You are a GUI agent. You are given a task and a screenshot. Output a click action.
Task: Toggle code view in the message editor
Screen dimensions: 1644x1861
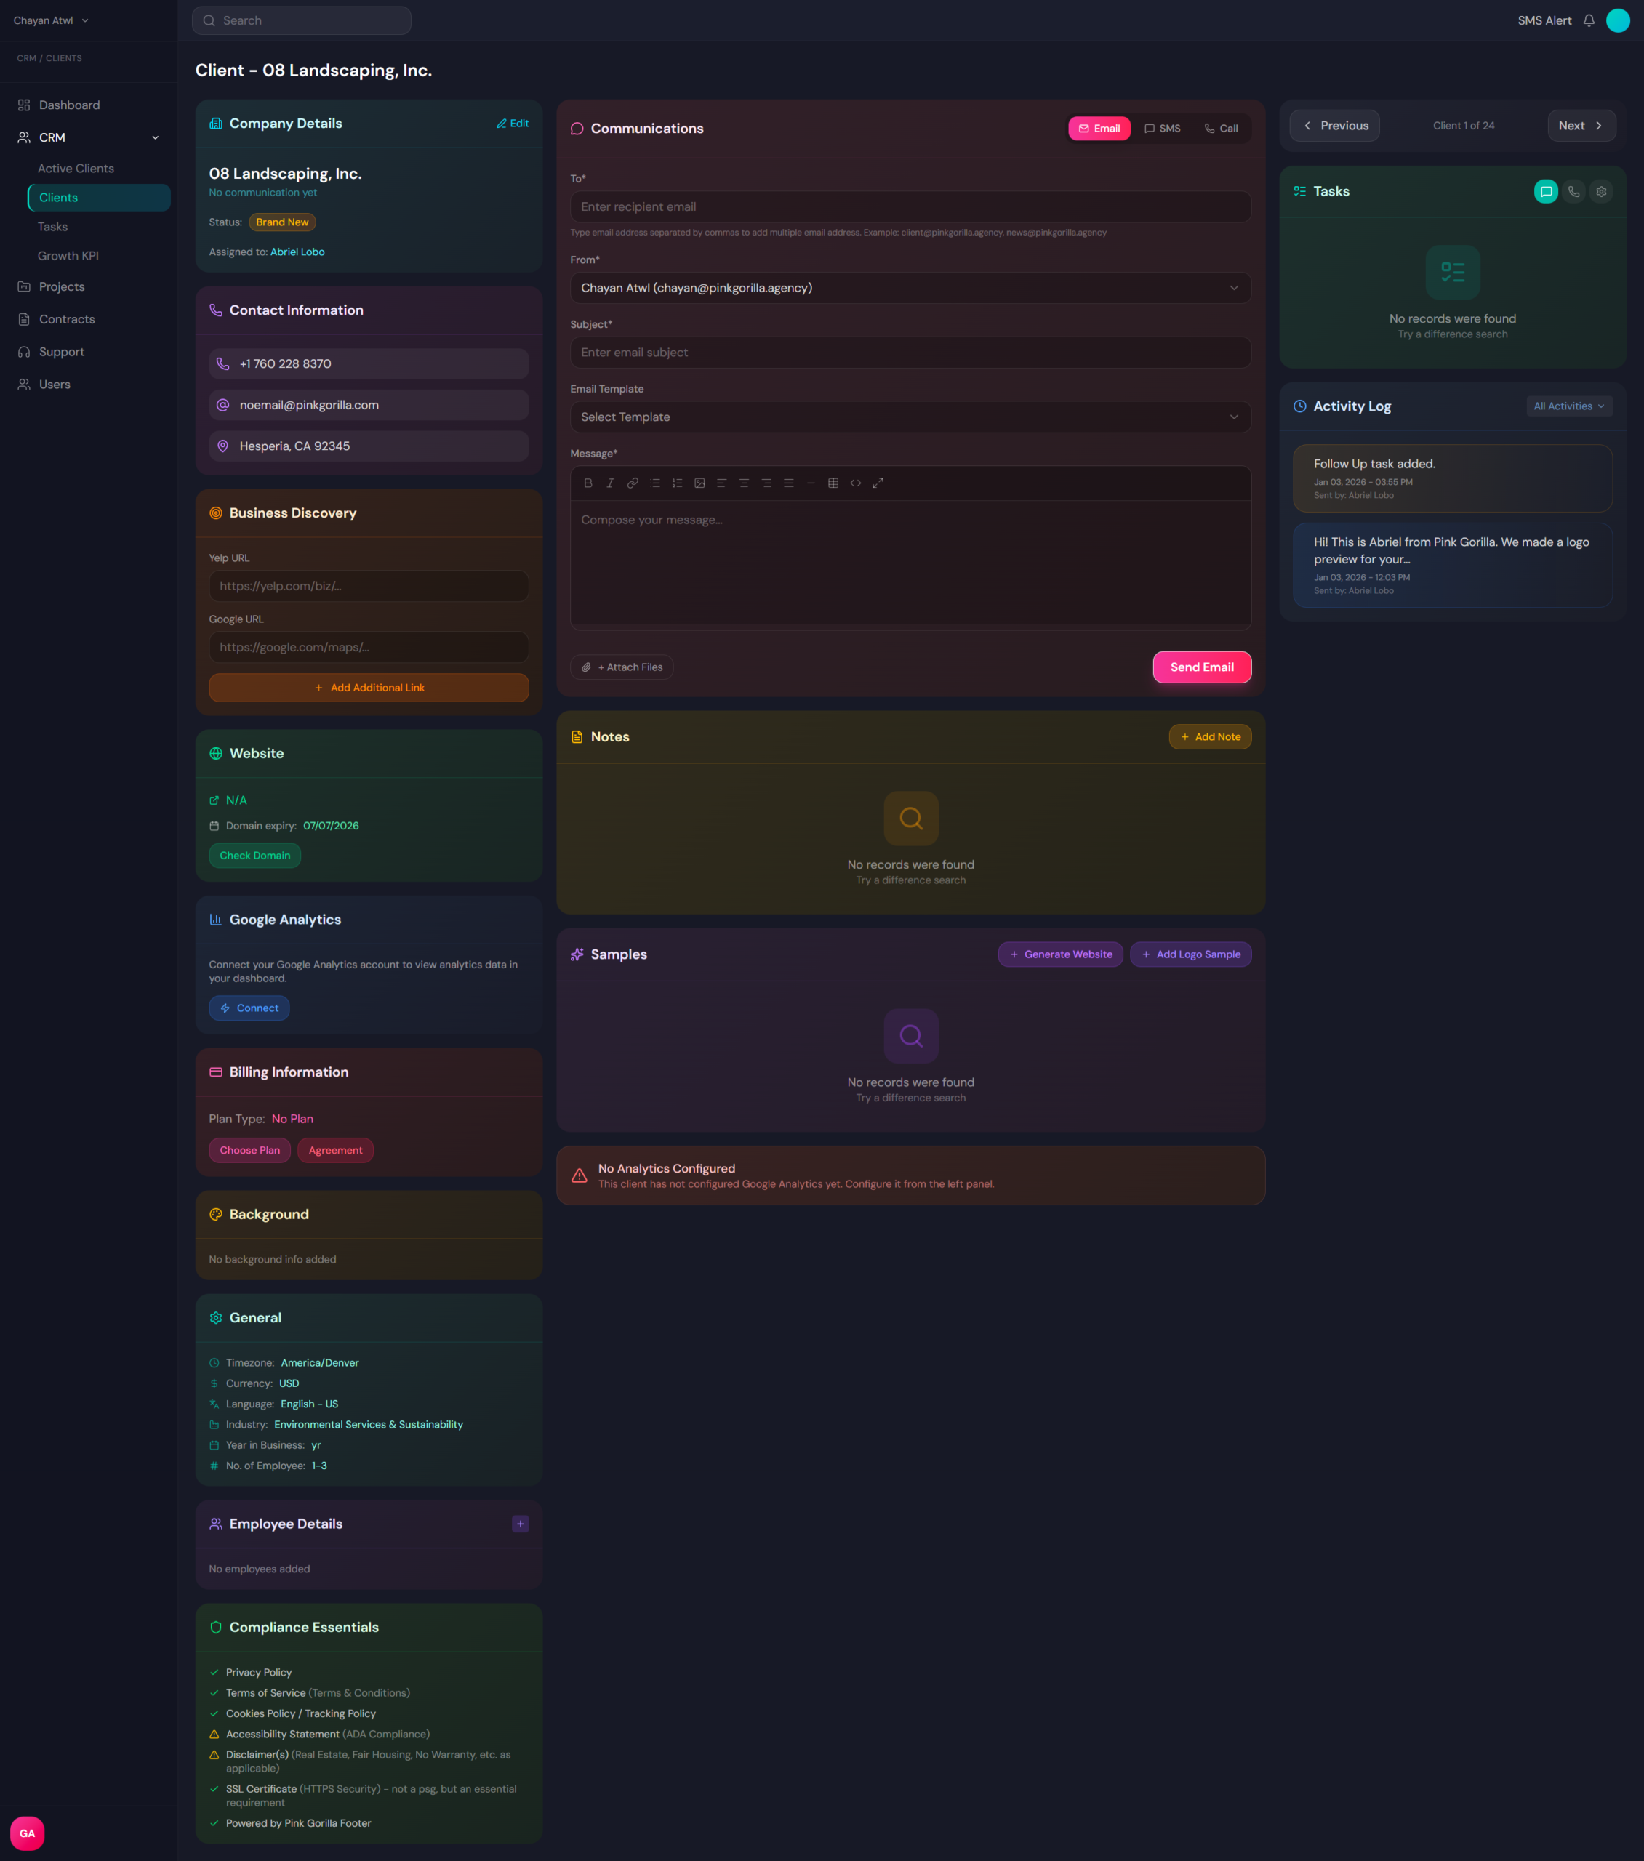pyautogui.click(x=855, y=483)
